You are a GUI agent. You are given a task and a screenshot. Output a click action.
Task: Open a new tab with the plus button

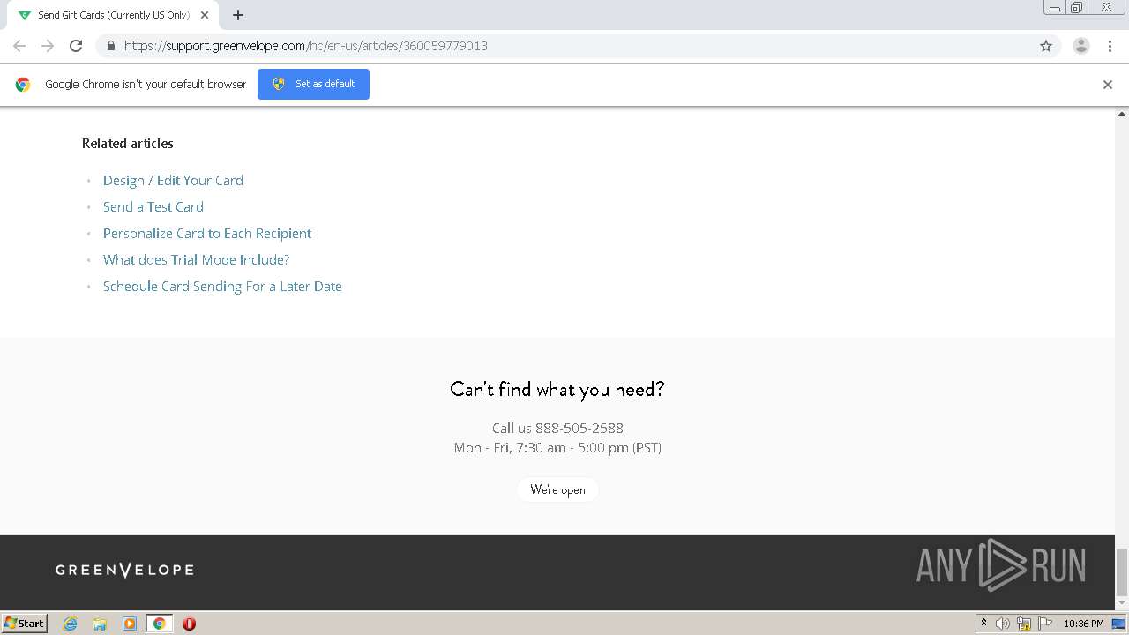[x=238, y=15]
